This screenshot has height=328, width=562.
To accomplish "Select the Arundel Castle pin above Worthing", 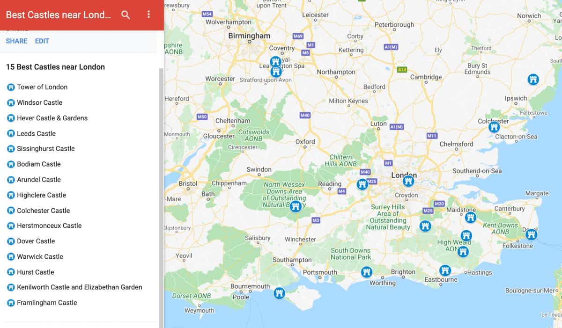I will tap(367, 272).
